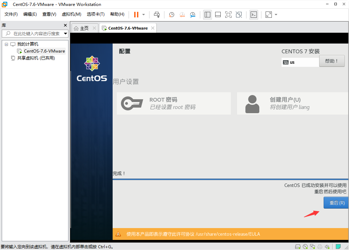349x250 pixels.
Task: Click the CENTOS 7 安装 heading
Action: pos(301,51)
